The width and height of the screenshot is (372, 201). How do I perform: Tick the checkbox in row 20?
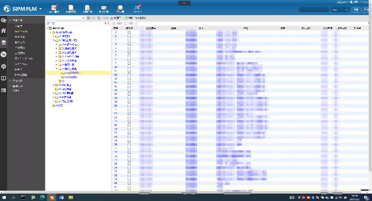129,106
